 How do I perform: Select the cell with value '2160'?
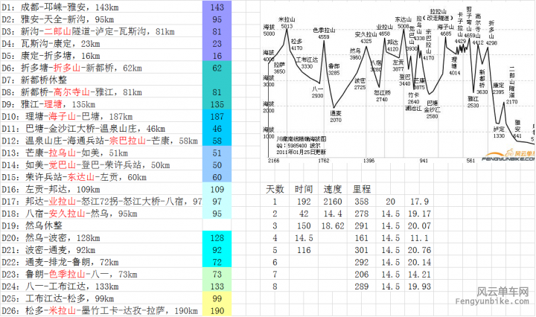coord(333,201)
